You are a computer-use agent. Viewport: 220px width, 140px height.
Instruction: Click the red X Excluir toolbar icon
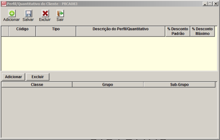point(45,13)
